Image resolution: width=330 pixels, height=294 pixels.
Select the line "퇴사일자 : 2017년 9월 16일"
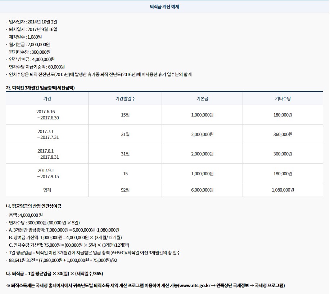pyautogui.click(x=33, y=29)
